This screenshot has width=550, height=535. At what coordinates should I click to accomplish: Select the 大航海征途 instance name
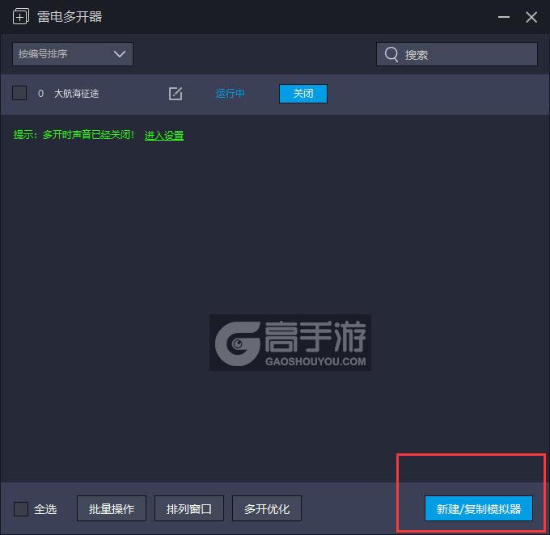click(77, 94)
